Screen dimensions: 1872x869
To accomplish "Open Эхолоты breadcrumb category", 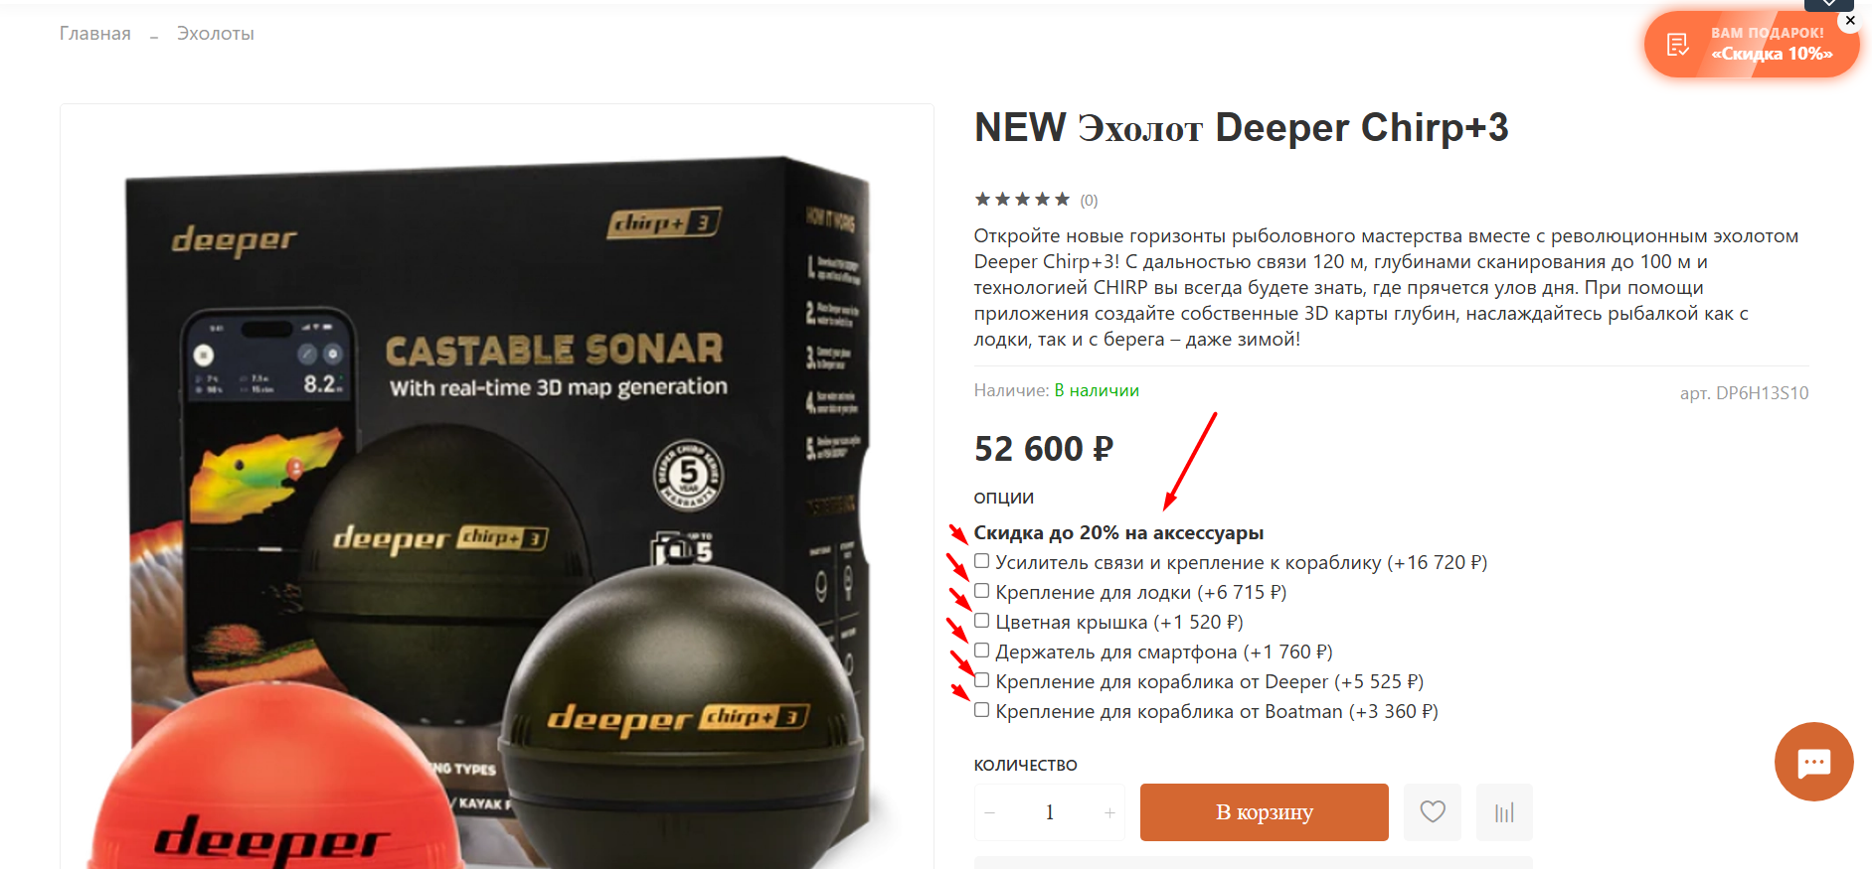I will pyautogui.click(x=216, y=34).
